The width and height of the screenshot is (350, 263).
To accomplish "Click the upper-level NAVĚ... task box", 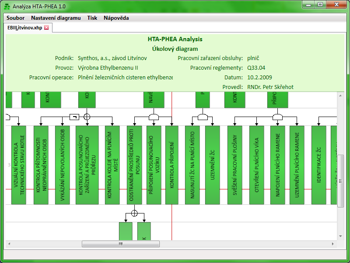I will pyautogui.click(x=154, y=100).
